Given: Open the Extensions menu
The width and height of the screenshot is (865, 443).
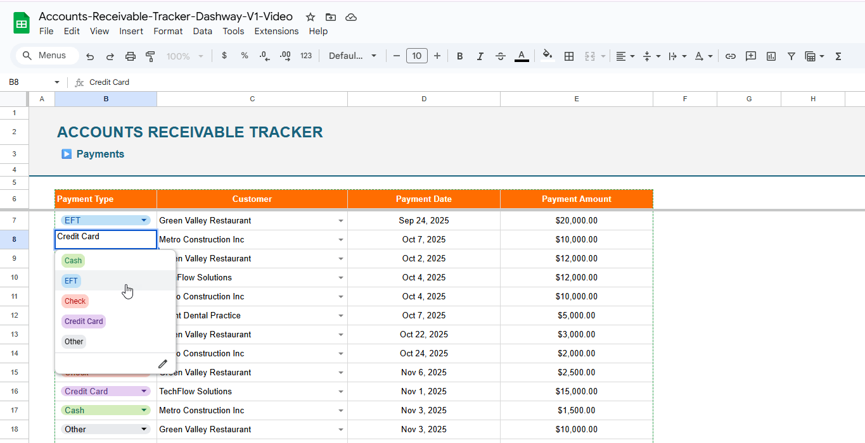Looking at the screenshot, I should (x=276, y=31).
